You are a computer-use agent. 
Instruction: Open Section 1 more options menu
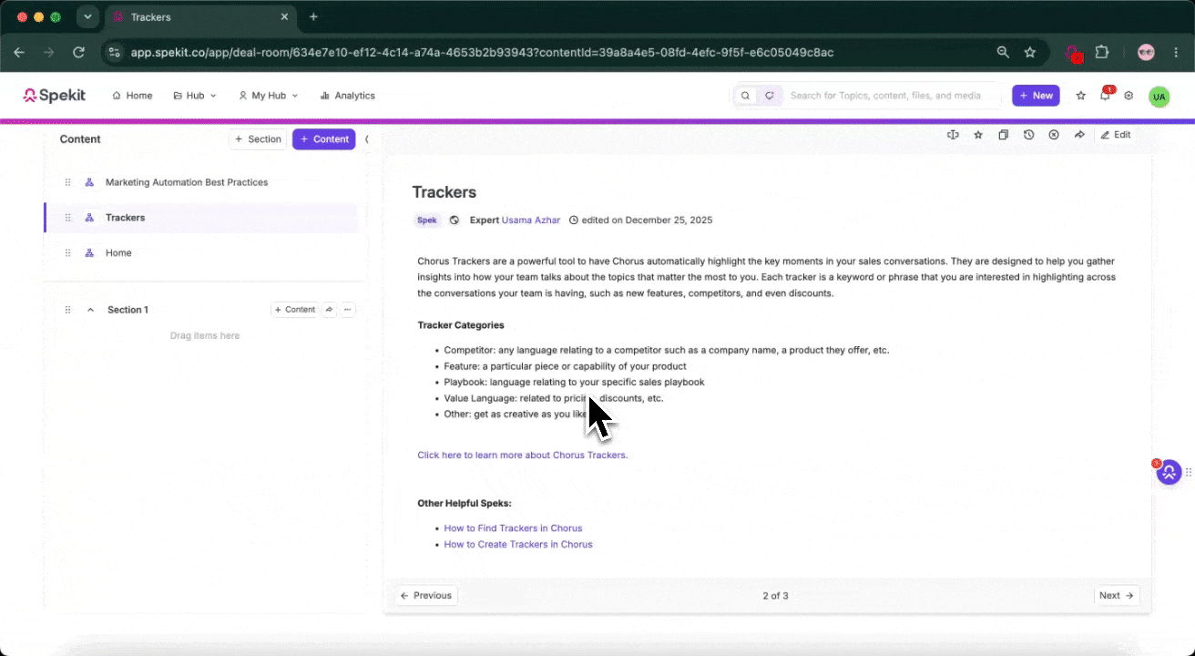click(348, 310)
